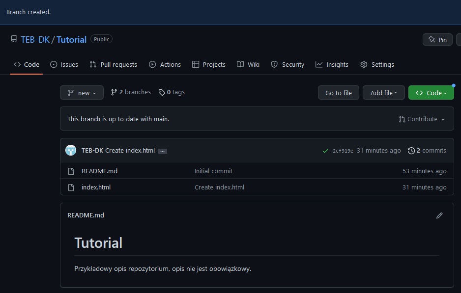Open the repository Code tab
Screen dimensions: 461x293
point(26,64)
